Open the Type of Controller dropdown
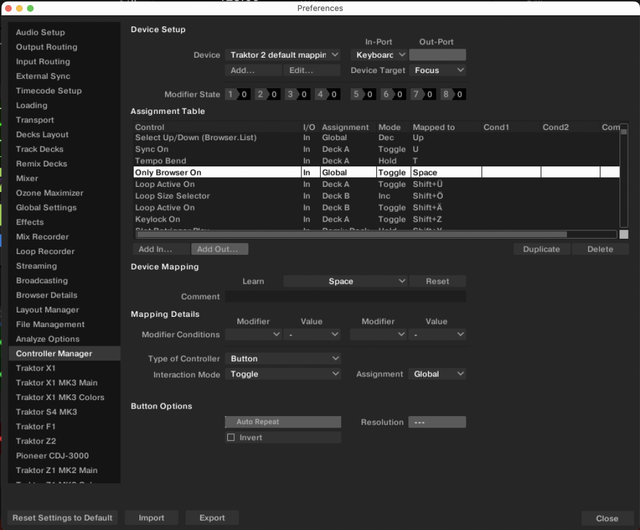 [x=282, y=358]
